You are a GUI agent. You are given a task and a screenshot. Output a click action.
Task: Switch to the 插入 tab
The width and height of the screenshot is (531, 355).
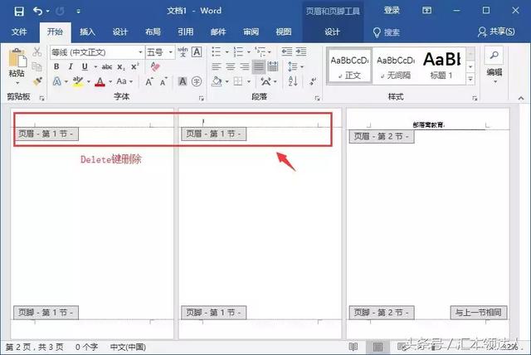click(87, 32)
